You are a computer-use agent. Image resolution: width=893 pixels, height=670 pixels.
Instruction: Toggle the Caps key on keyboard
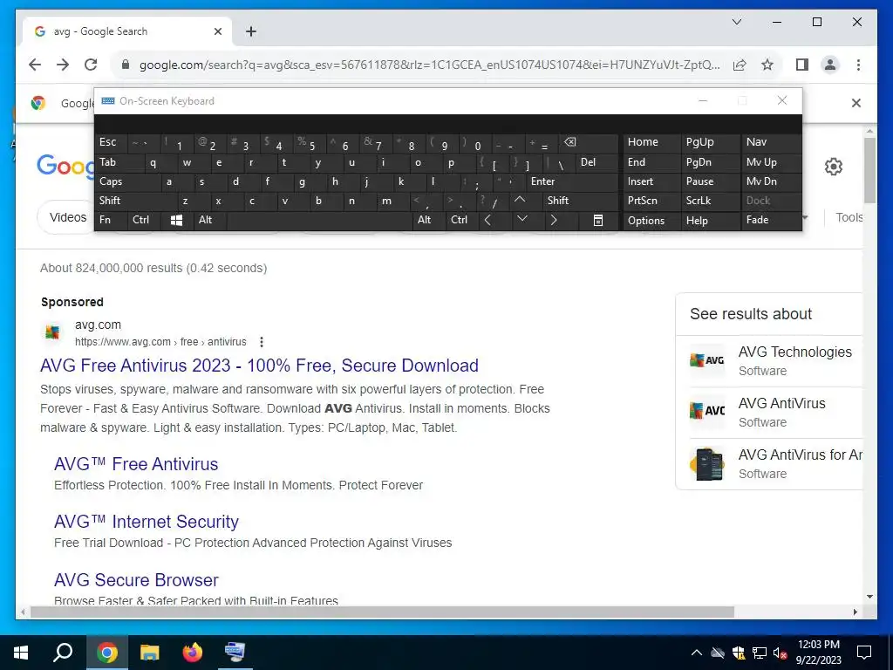(126, 181)
